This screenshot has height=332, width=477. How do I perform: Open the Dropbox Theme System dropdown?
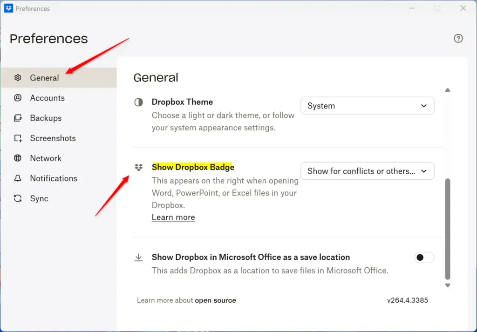(367, 106)
